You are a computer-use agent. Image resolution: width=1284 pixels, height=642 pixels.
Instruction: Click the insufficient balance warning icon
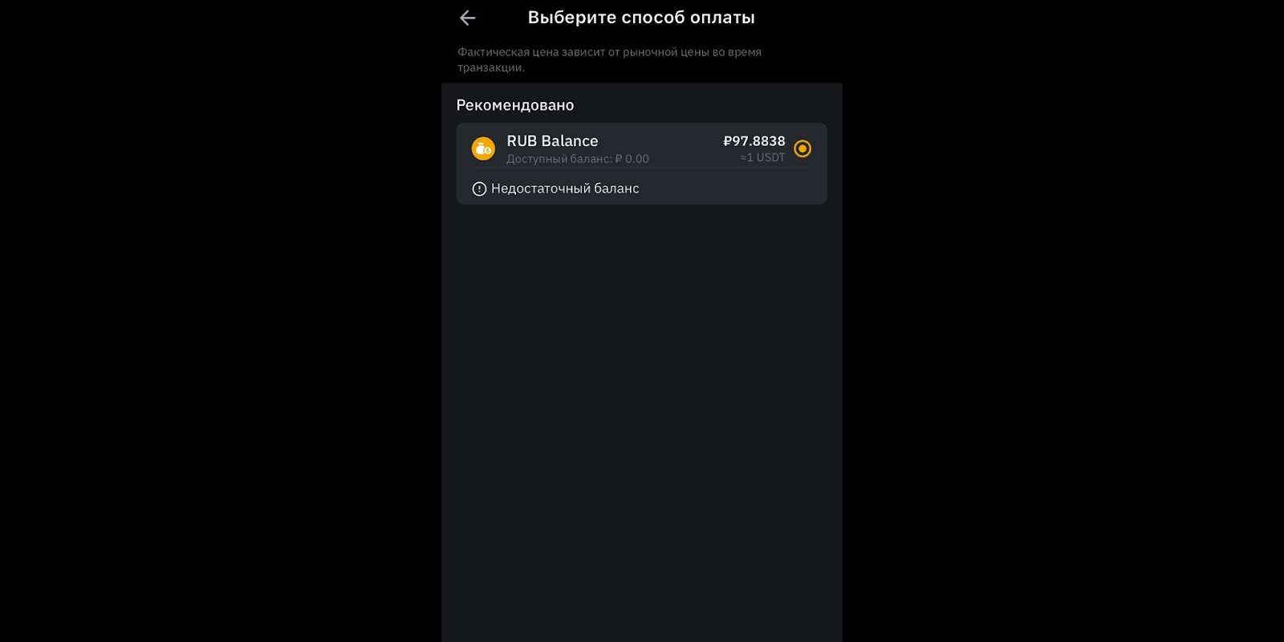click(479, 189)
